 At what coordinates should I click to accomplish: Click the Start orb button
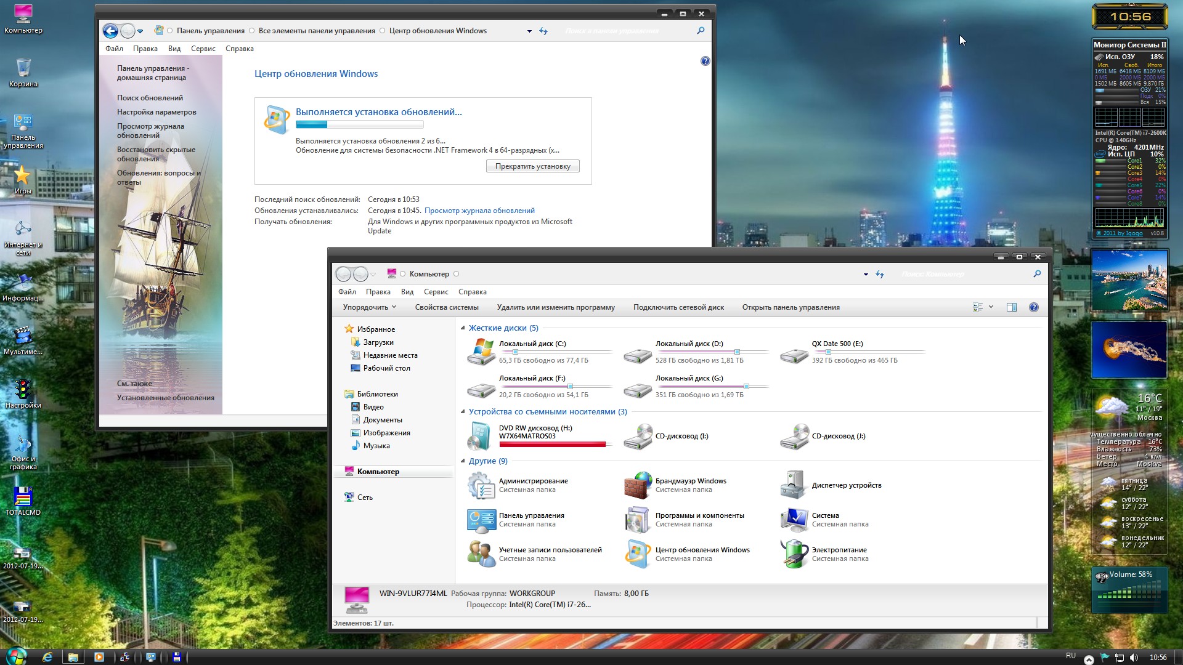coord(15,656)
